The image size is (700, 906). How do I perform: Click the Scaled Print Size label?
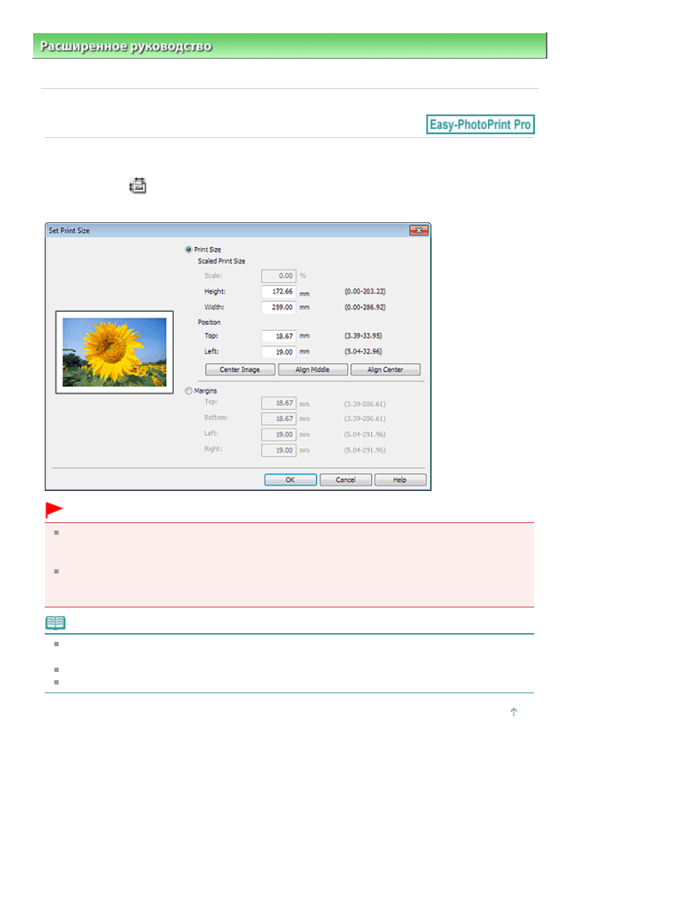(x=222, y=261)
